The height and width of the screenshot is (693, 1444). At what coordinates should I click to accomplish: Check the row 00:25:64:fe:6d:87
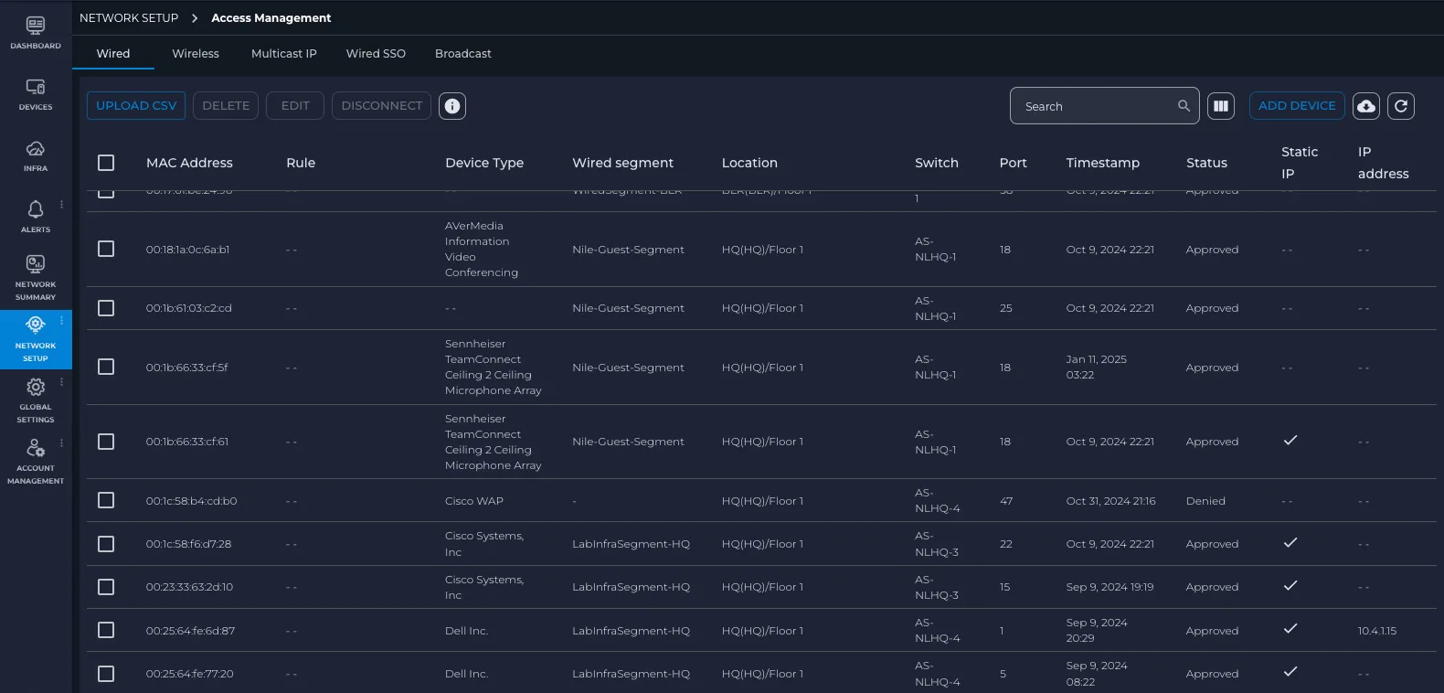pos(106,630)
